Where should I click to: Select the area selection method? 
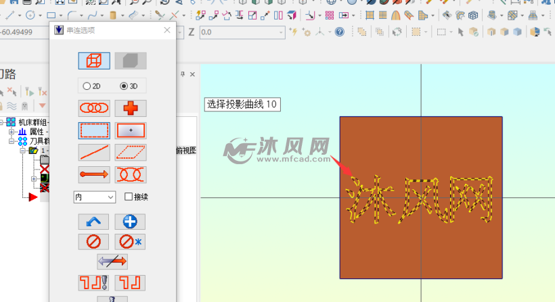[131, 130]
